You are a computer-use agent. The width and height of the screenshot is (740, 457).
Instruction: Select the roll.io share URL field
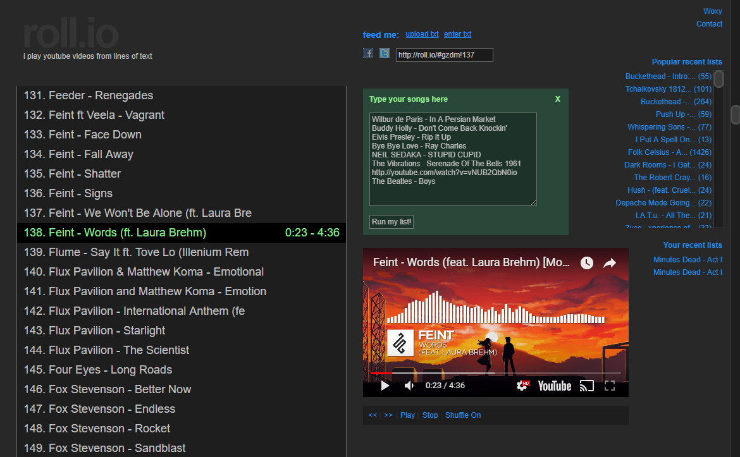[444, 55]
